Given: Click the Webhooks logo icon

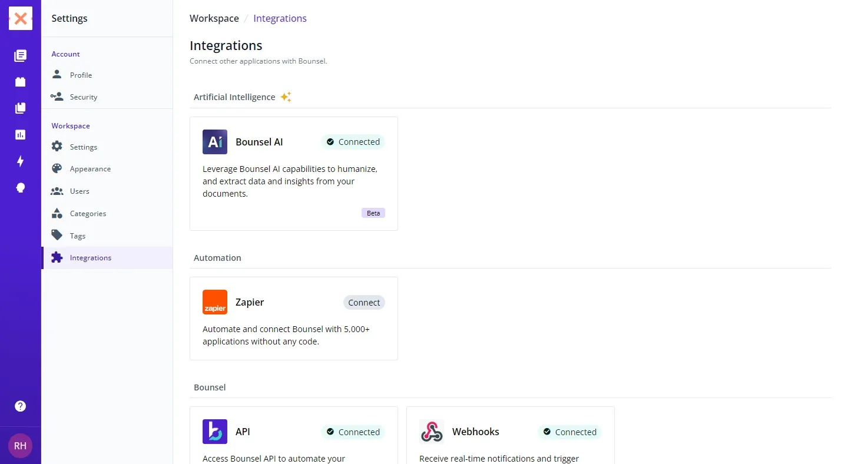Looking at the screenshot, I should (x=432, y=432).
